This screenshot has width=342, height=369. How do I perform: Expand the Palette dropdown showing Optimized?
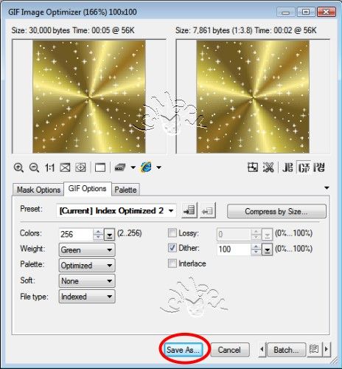(x=87, y=266)
